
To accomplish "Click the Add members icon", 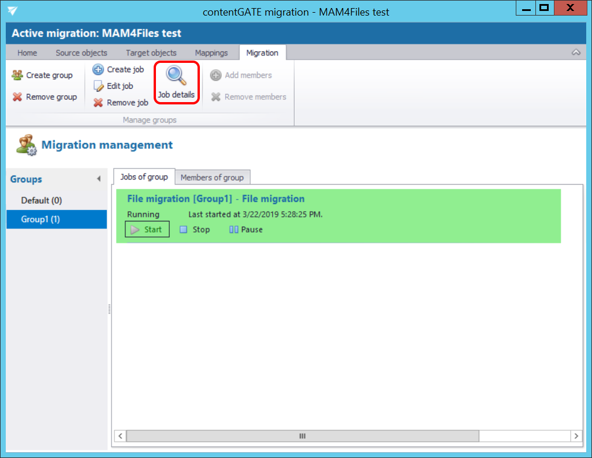I will click(215, 76).
